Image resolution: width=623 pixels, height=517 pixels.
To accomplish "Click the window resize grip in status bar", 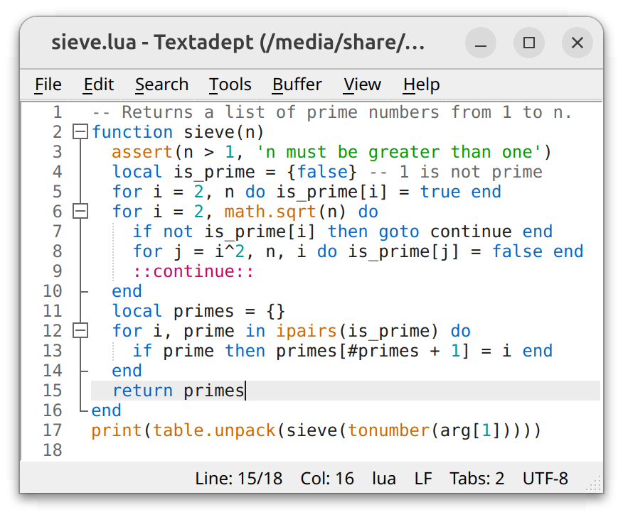I will pyautogui.click(x=595, y=484).
